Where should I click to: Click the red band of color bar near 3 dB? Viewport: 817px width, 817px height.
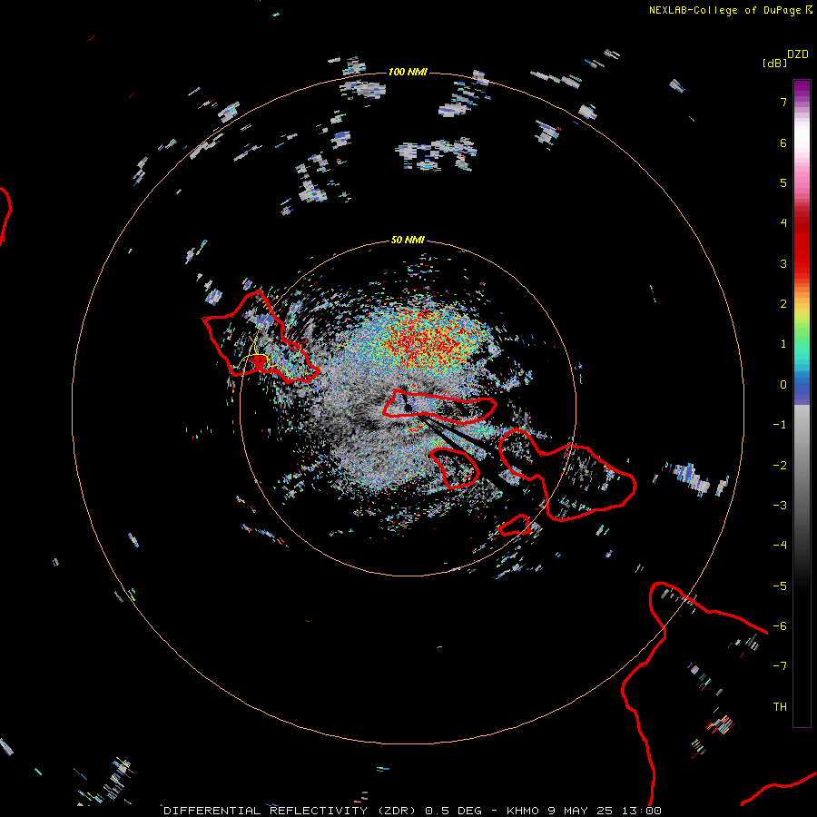(802, 255)
